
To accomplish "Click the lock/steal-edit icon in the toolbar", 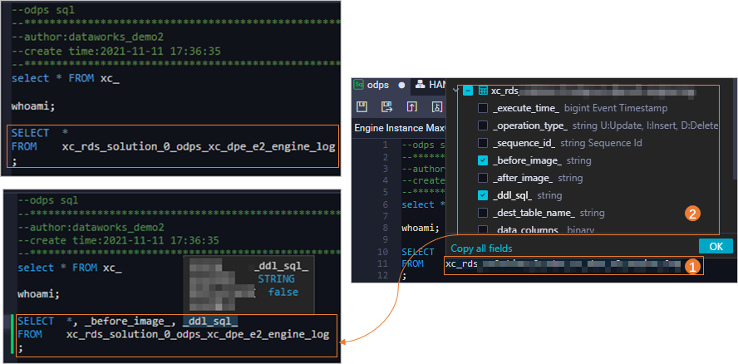I will (x=437, y=107).
